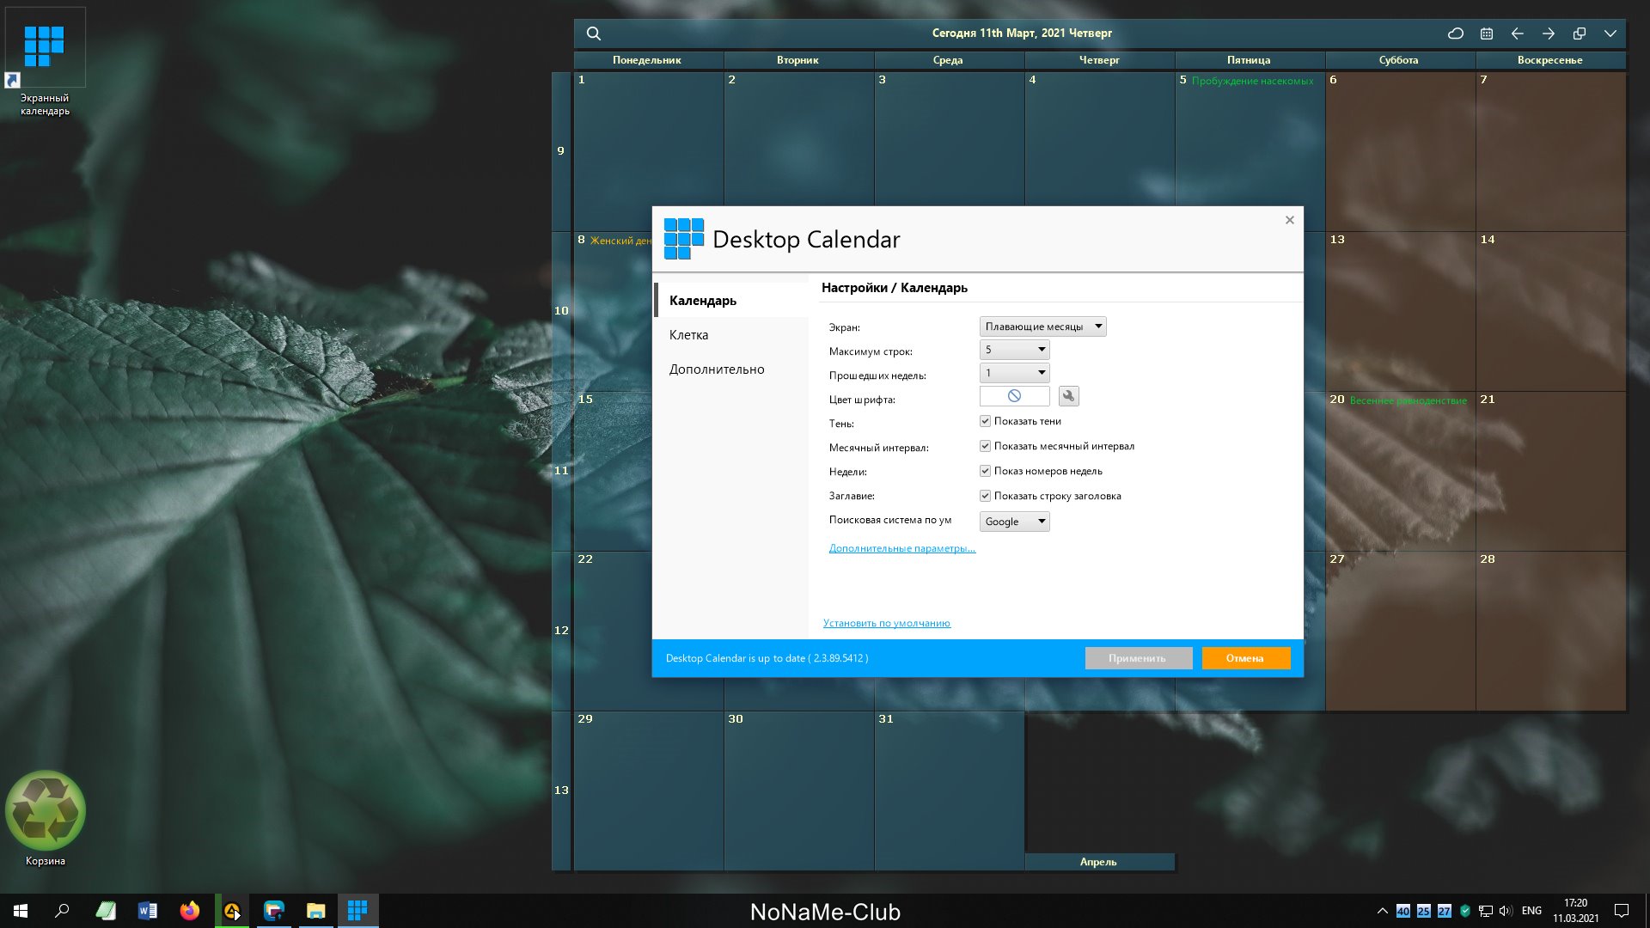Toggle Показать строку заголовка checkbox
This screenshot has width=1650, height=928.
985,496
